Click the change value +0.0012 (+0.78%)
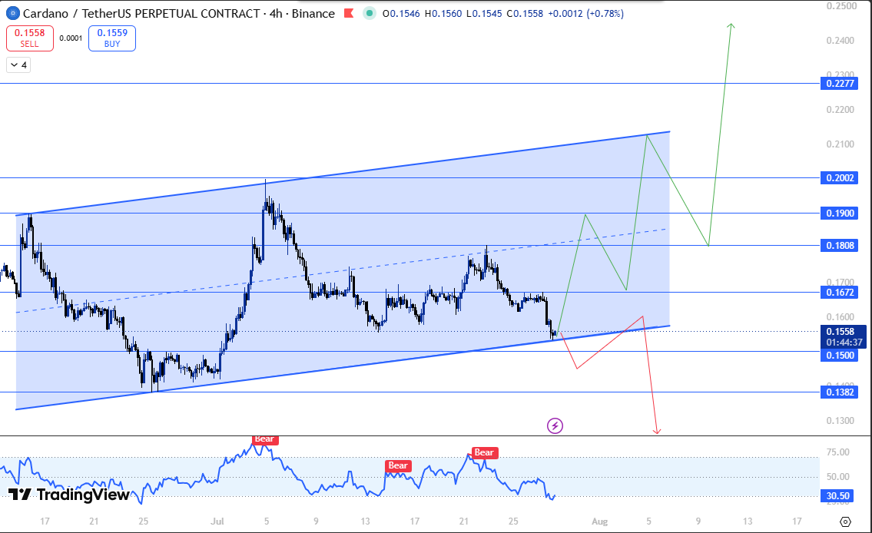This screenshot has height=533, width=872. click(585, 13)
